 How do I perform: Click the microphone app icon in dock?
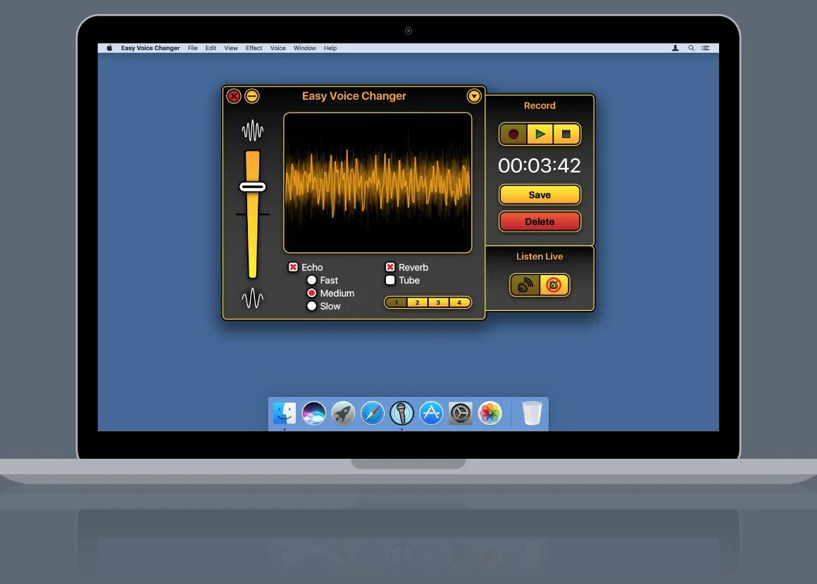click(x=401, y=413)
